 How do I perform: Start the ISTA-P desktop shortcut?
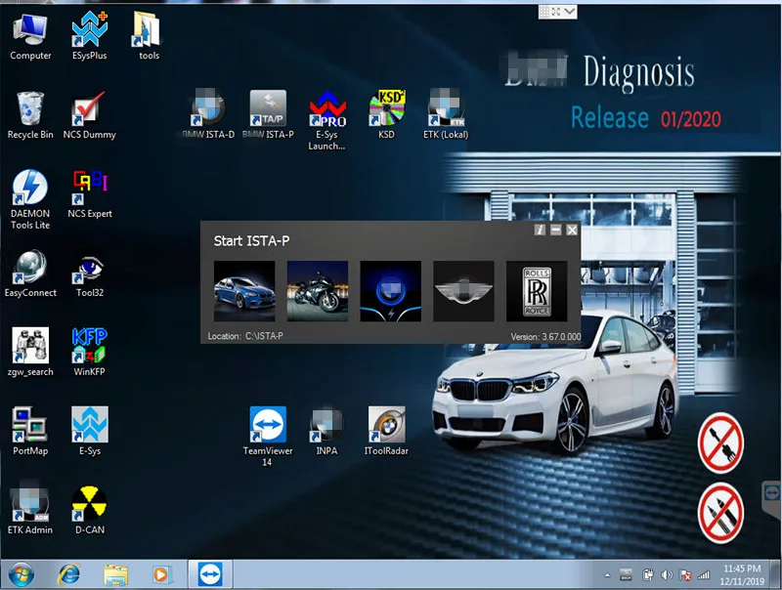click(268, 114)
